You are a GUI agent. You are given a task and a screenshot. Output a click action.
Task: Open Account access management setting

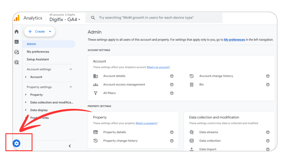coord(124,84)
